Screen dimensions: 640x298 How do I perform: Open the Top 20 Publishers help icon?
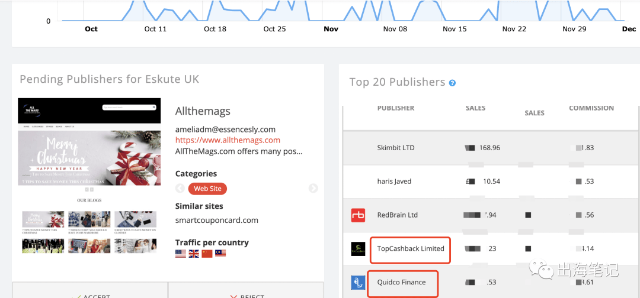point(452,83)
